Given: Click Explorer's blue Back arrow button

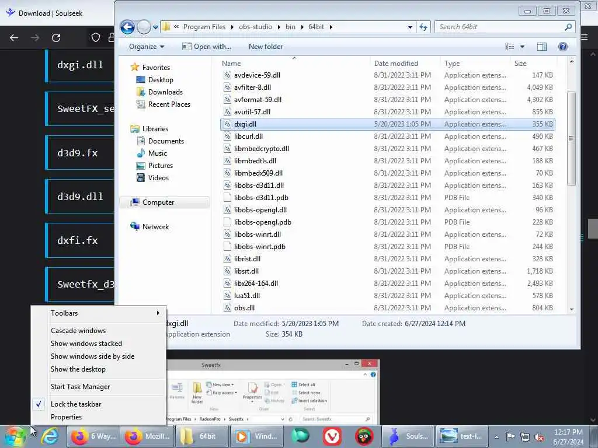Looking at the screenshot, I should (127, 27).
